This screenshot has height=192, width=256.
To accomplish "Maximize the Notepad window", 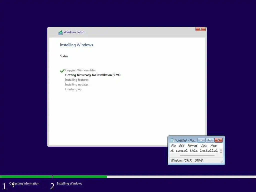I will [x=210, y=140].
